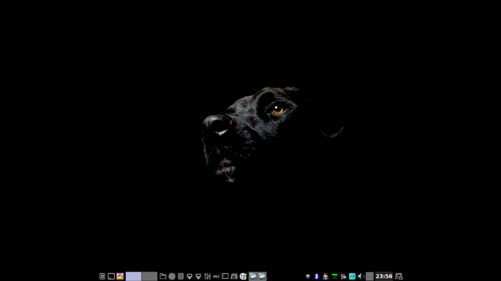Click the abc text editor icon
The width and height of the screenshot is (501, 281).
(x=216, y=276)
